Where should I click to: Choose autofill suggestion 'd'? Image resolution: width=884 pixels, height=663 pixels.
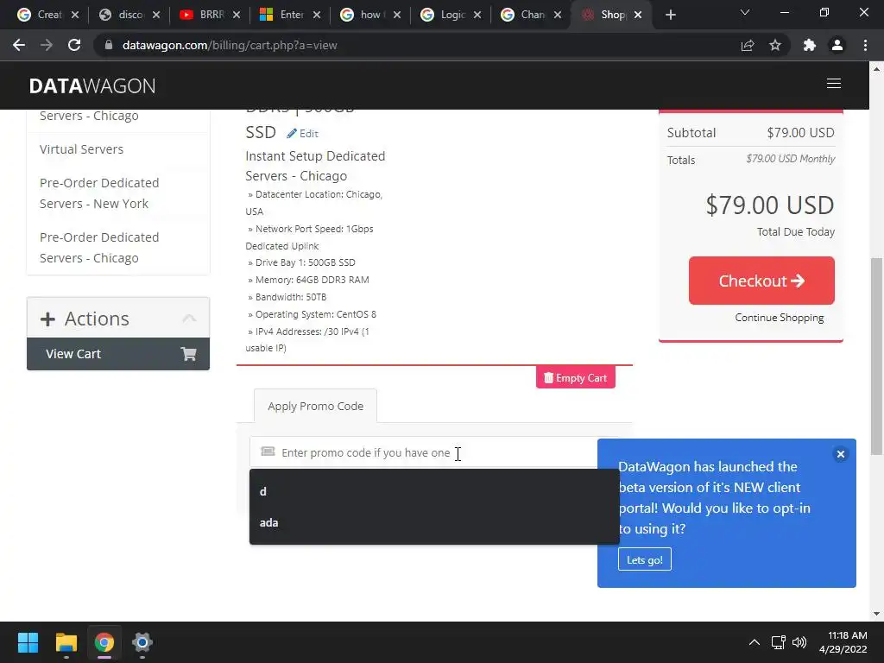pos(434,491)
